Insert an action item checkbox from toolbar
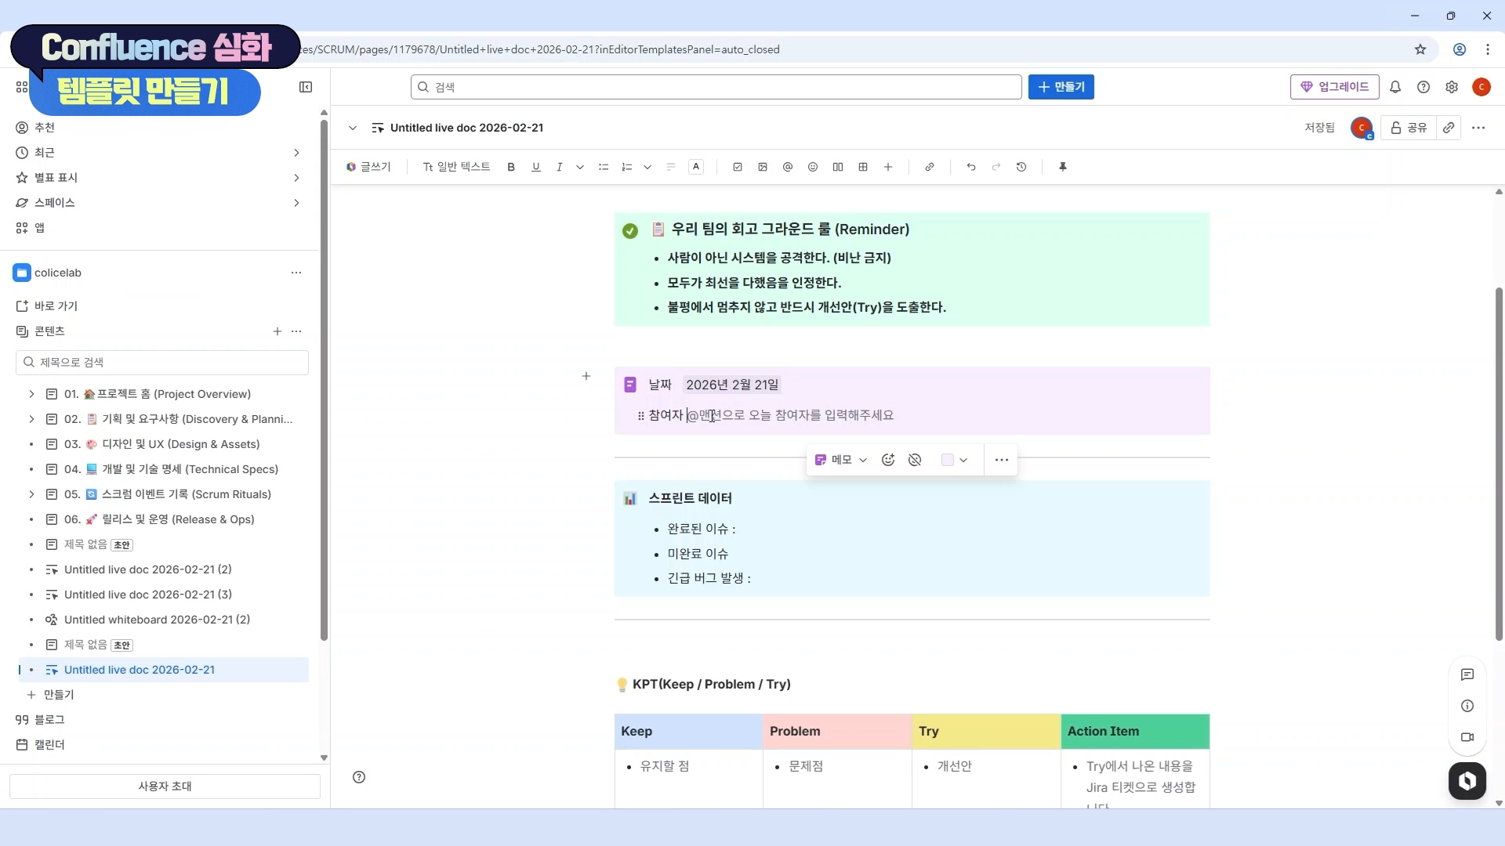1505x846 pixels. tap(737, 167)
